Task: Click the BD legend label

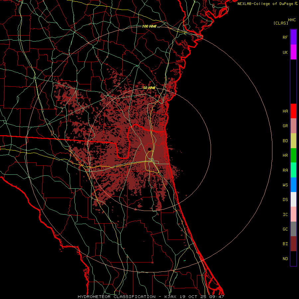Action: 285,141
